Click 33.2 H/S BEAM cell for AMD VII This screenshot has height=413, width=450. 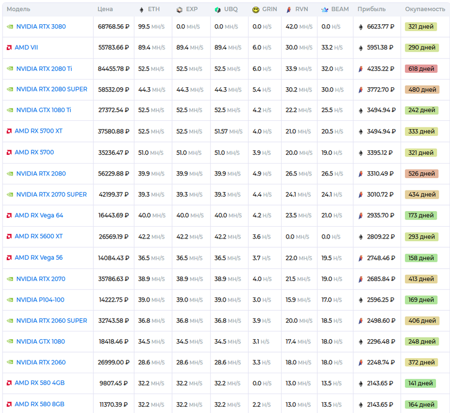point(332,47)
